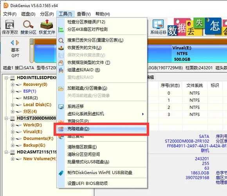Click the previous disk left arrow
The height and width of the screenshot is (196, 227).
pyautogui.click(x=13, y=43)
